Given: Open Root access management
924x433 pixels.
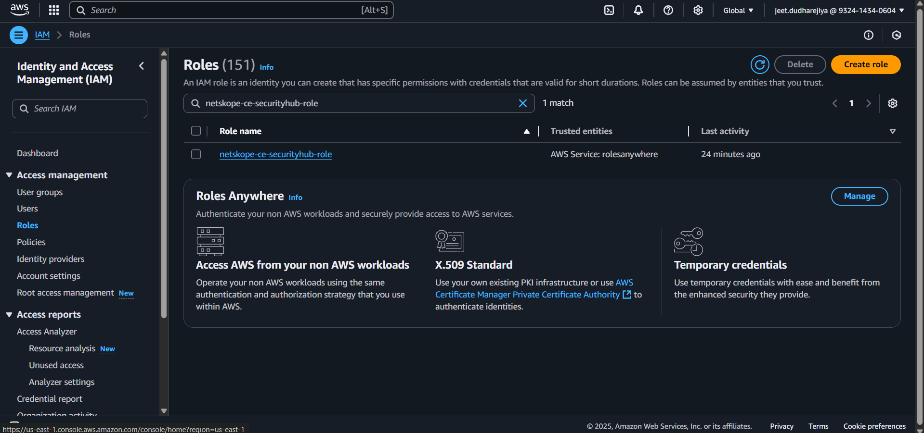Looking at the screenshot, I should pyautogui.click(x=65, y=293).
